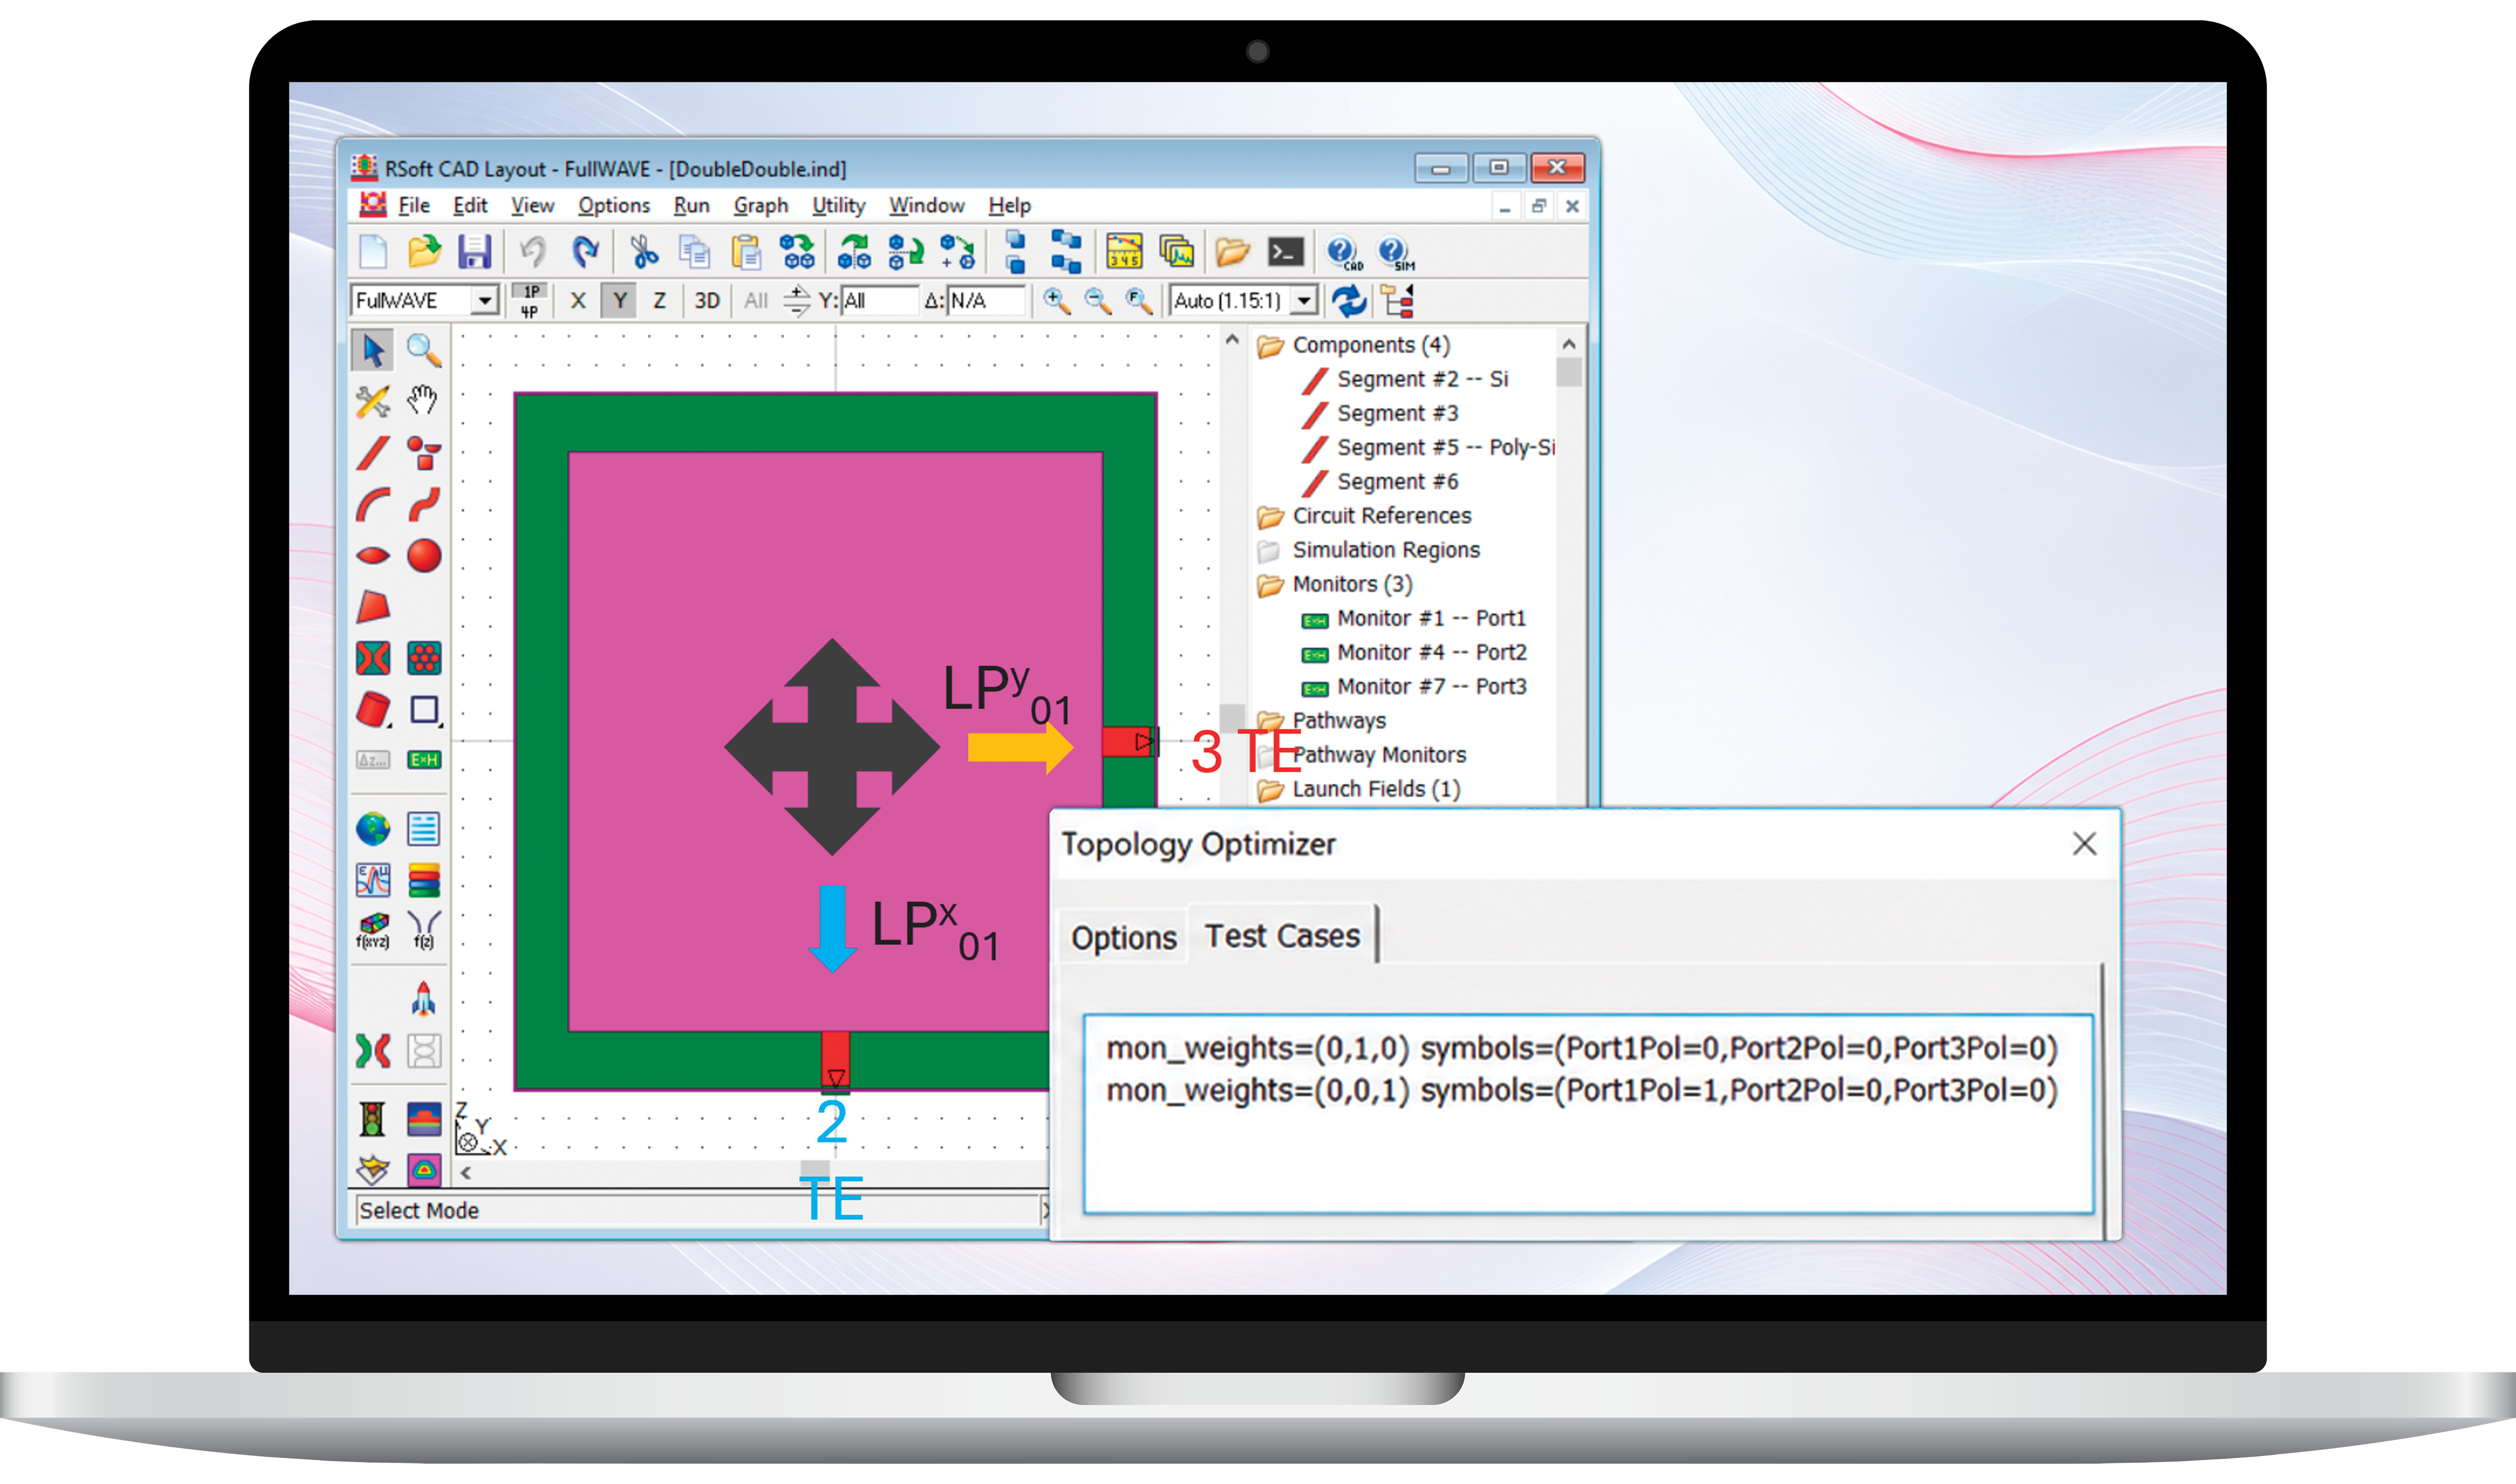Pick the lens-shaped component tool
Screen dimensions: 2516x1484
372,556
